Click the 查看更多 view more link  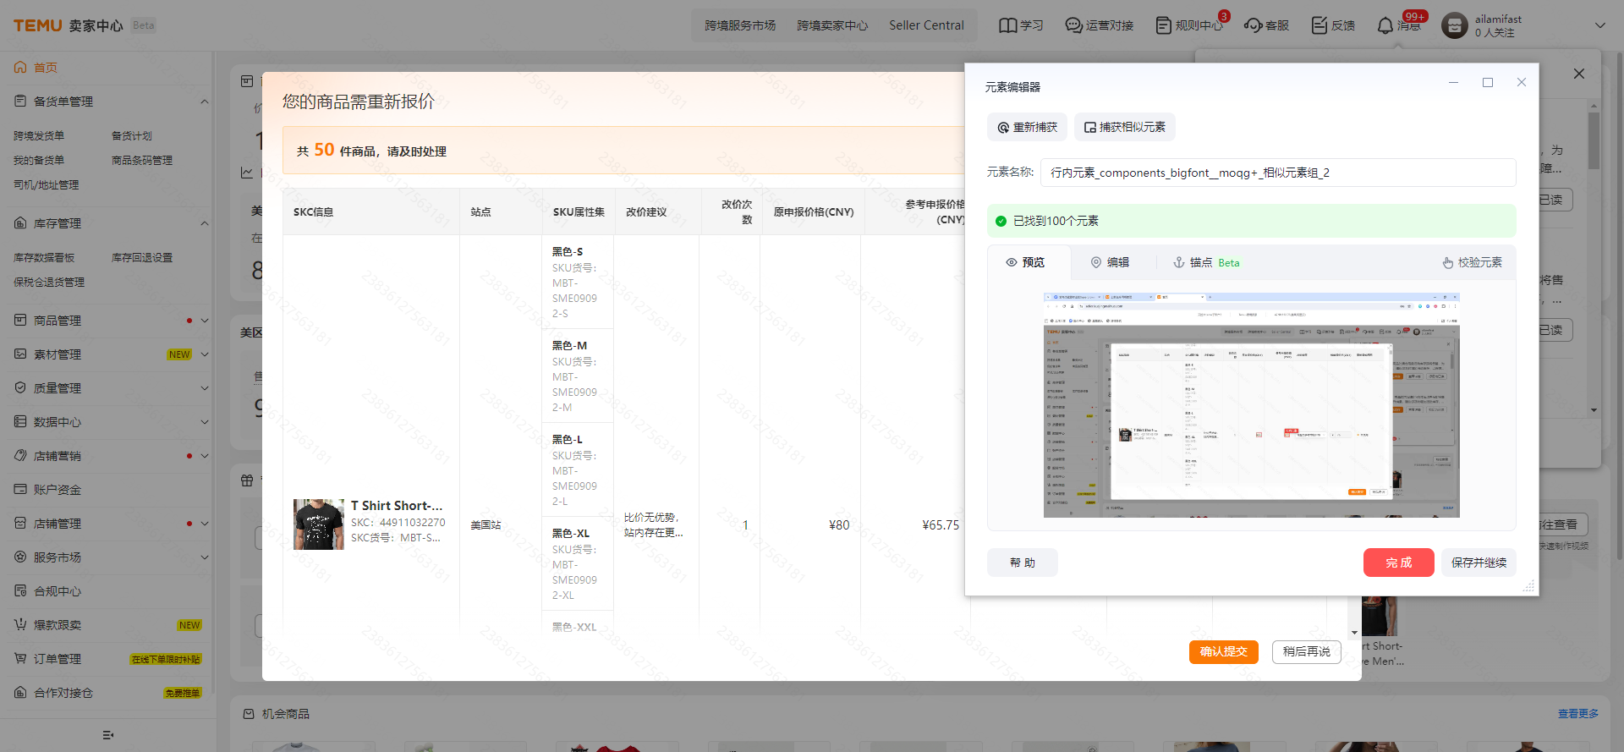(x=1577, y=714)
